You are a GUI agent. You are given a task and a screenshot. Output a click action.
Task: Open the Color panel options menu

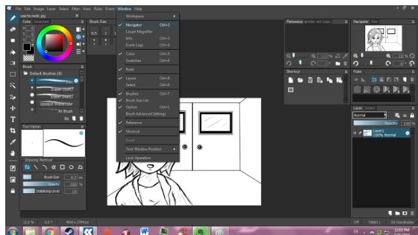click(x=82, y=22)
